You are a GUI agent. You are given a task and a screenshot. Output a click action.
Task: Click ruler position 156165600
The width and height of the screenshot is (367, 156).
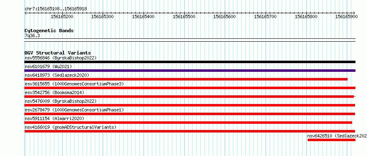pos(225,17)
